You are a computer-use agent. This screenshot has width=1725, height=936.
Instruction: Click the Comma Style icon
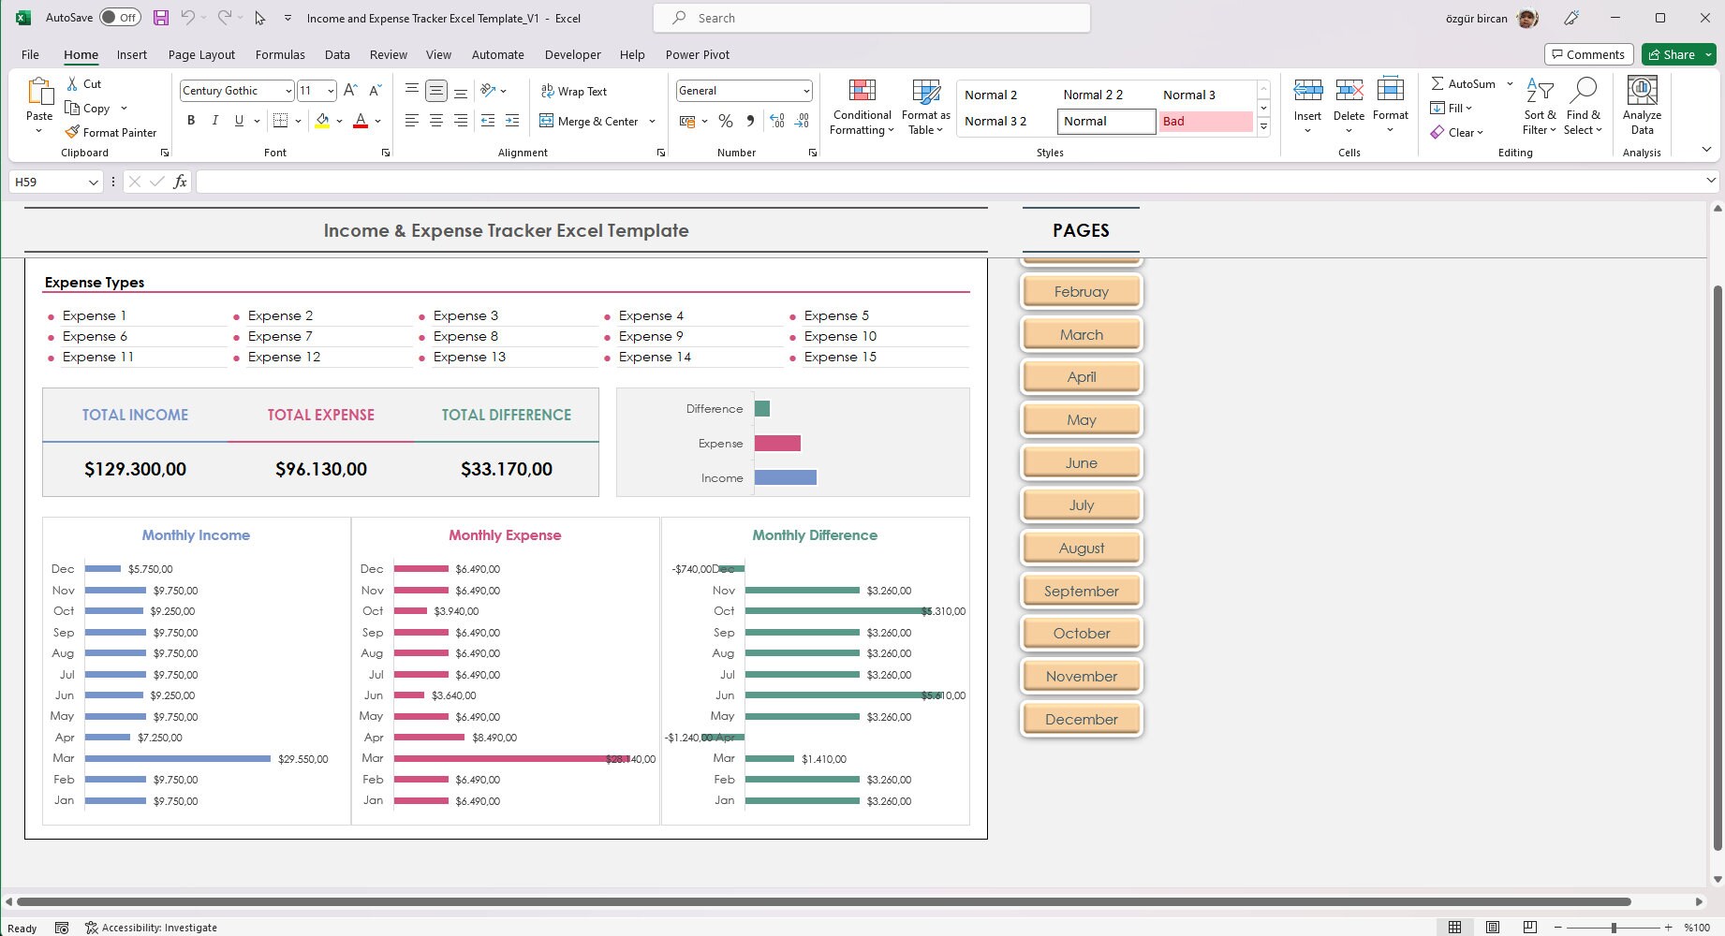click(750, 121)
